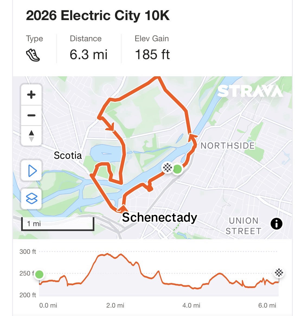Click the green start dot on elevation chart
This screenshot has width=305, height=316.
click(x=39, y=274)
